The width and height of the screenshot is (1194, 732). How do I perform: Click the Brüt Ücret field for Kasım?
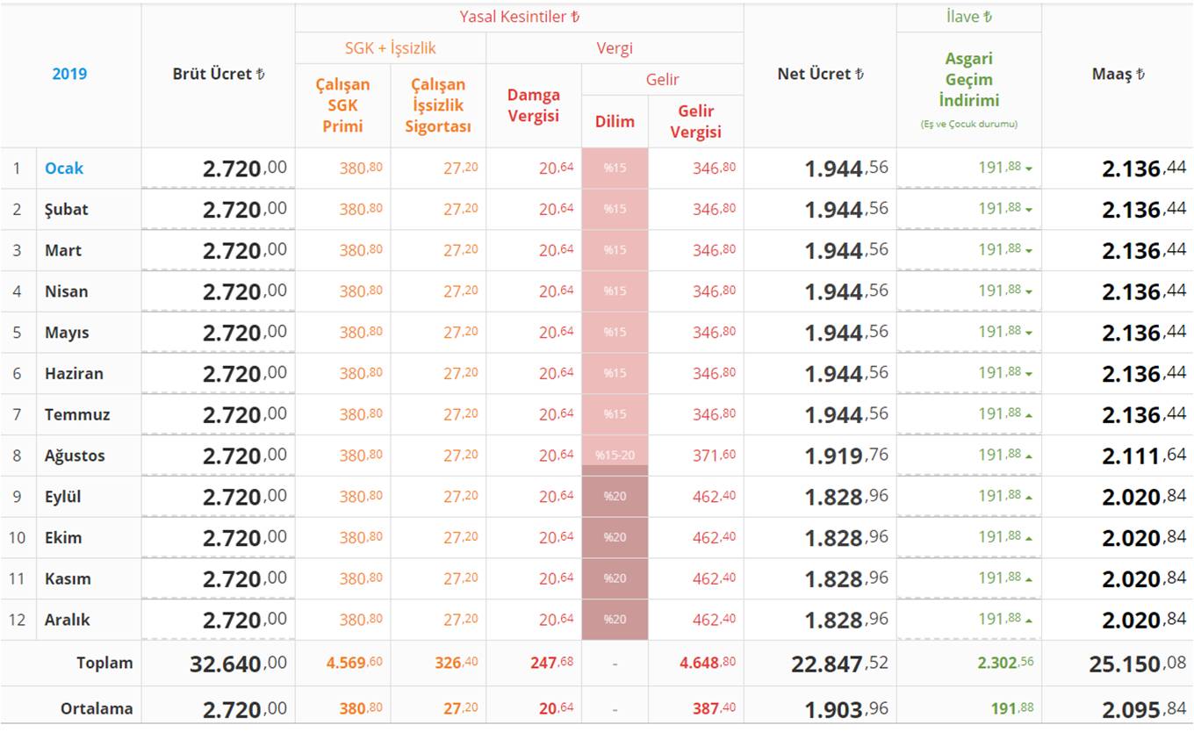(218, 578)
